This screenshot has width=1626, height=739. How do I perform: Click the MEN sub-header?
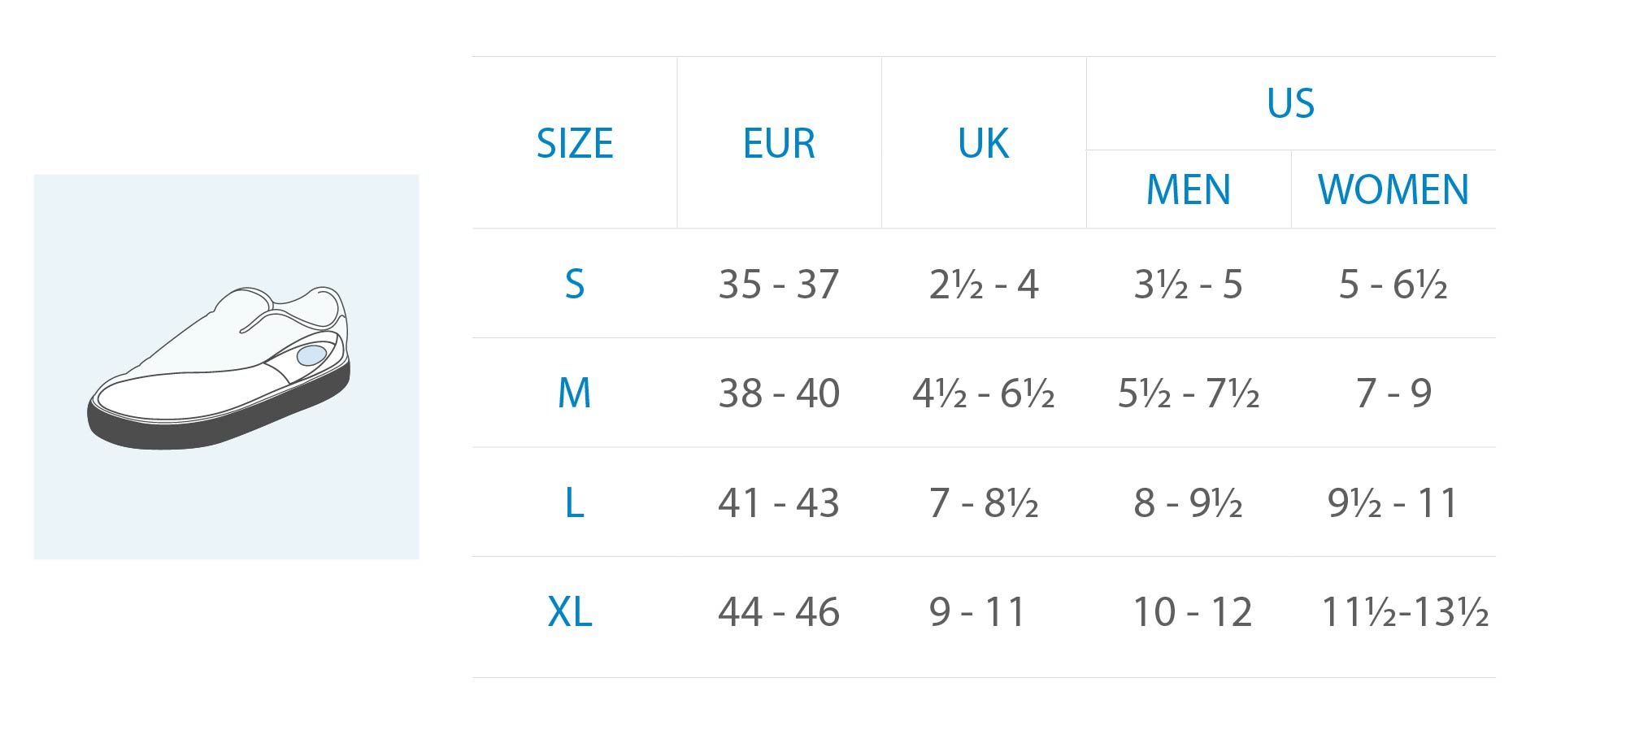point(1189,189)
